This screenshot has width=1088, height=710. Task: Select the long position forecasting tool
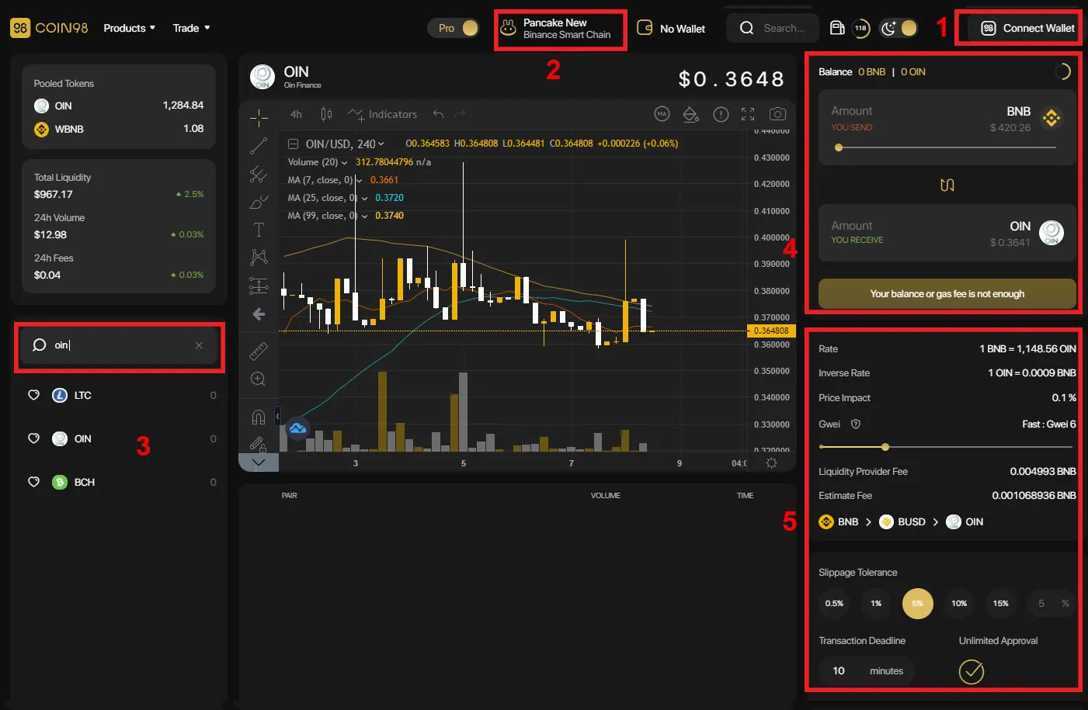259,286
